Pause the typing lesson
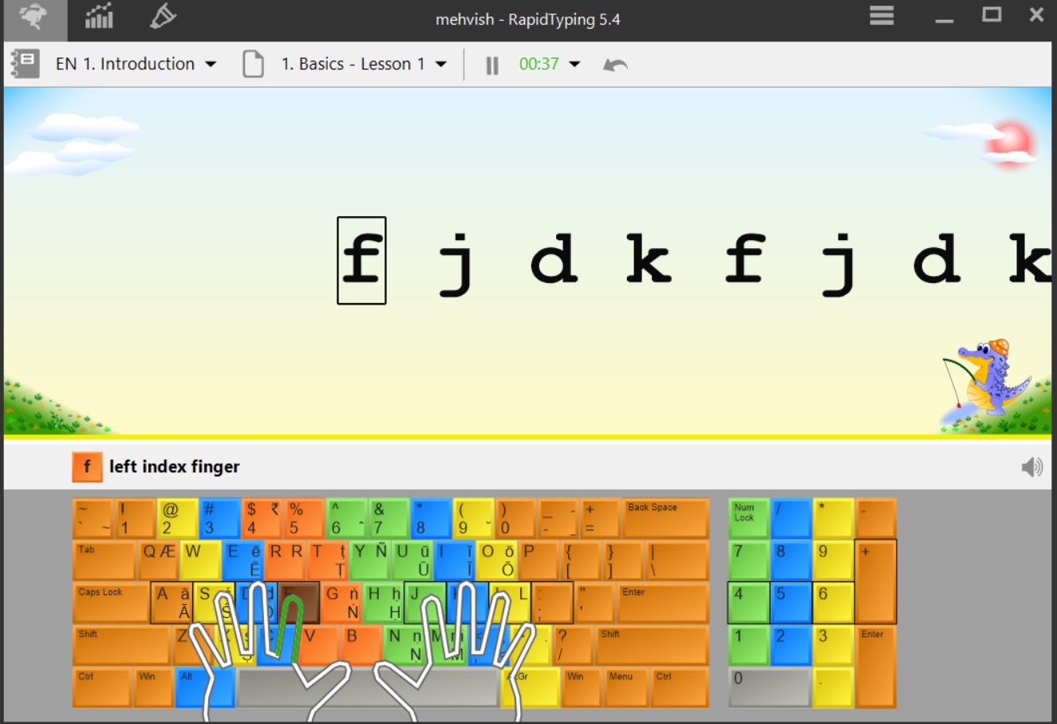1057x724 pixels. point(492,64)
